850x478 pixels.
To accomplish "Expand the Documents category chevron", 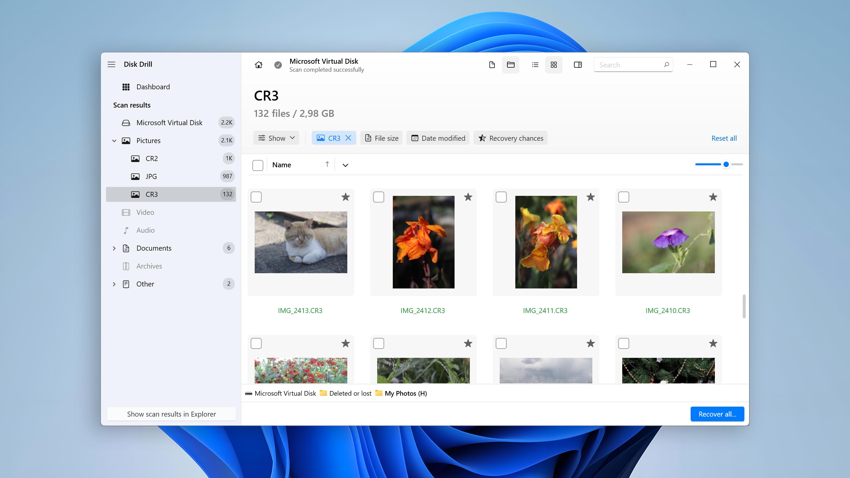I will (114, 248).
